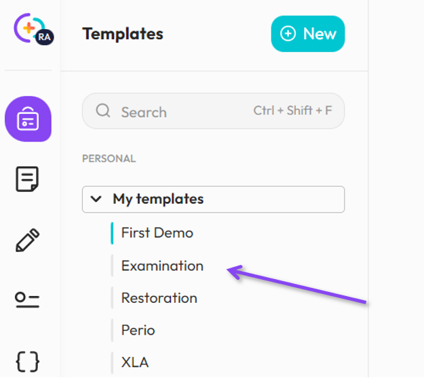Open the curly braces variables icon
The width and height of the screenshot is (424, 378).
(28, 360)
